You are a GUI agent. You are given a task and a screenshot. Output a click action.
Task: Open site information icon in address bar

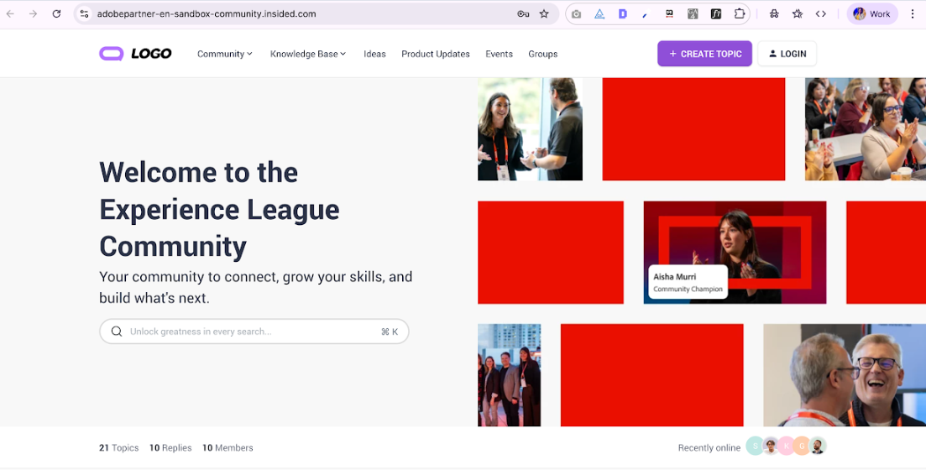(85, 13)
